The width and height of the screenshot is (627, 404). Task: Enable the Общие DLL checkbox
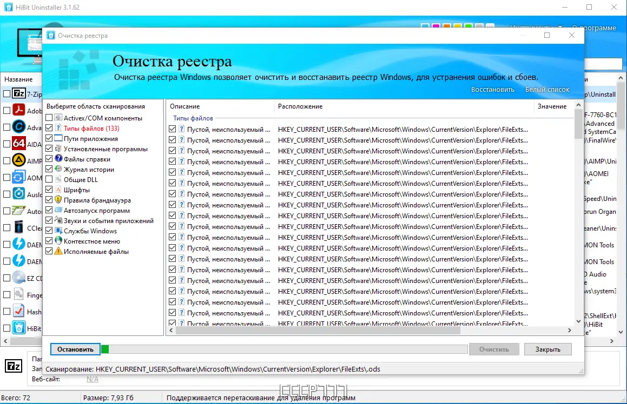[x=49, y=179]
